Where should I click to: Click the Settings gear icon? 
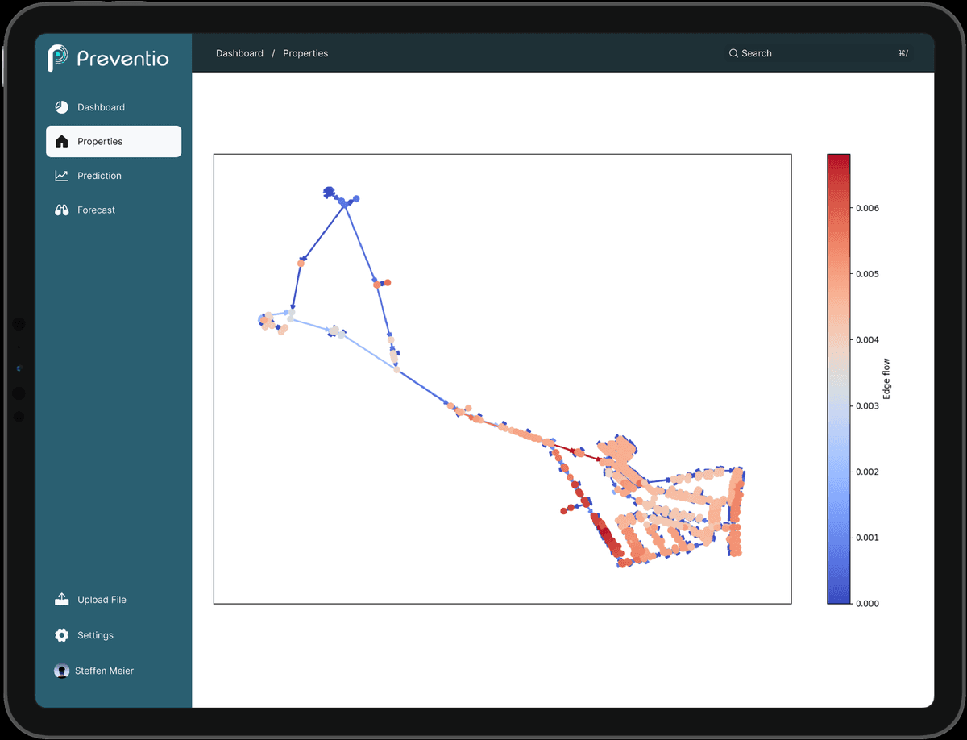tap(61, 635)
